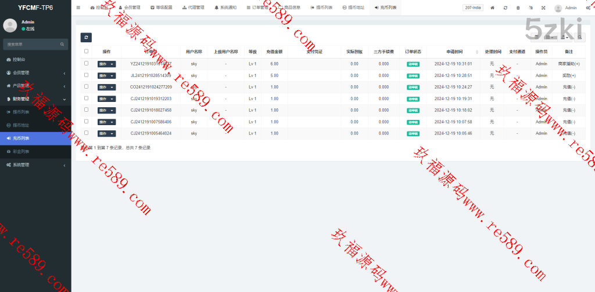Click the home icon in top bar
Image resolution: width=595 pixels, height=292 pixels.
[x=493, y=8]
